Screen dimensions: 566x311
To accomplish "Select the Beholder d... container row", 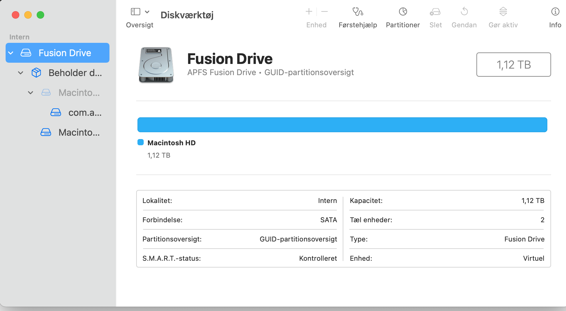I will click(58, 73).
